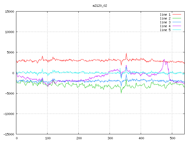
Task: Click the chart title m2120_02
Action: click(x=100, y=6)
